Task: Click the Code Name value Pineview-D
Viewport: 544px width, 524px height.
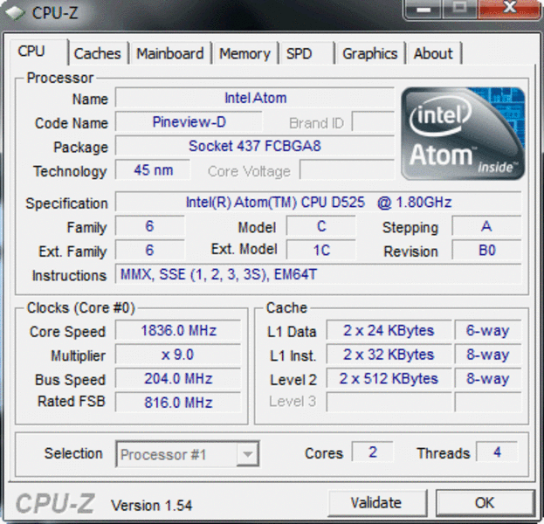Action: [189, 121]
